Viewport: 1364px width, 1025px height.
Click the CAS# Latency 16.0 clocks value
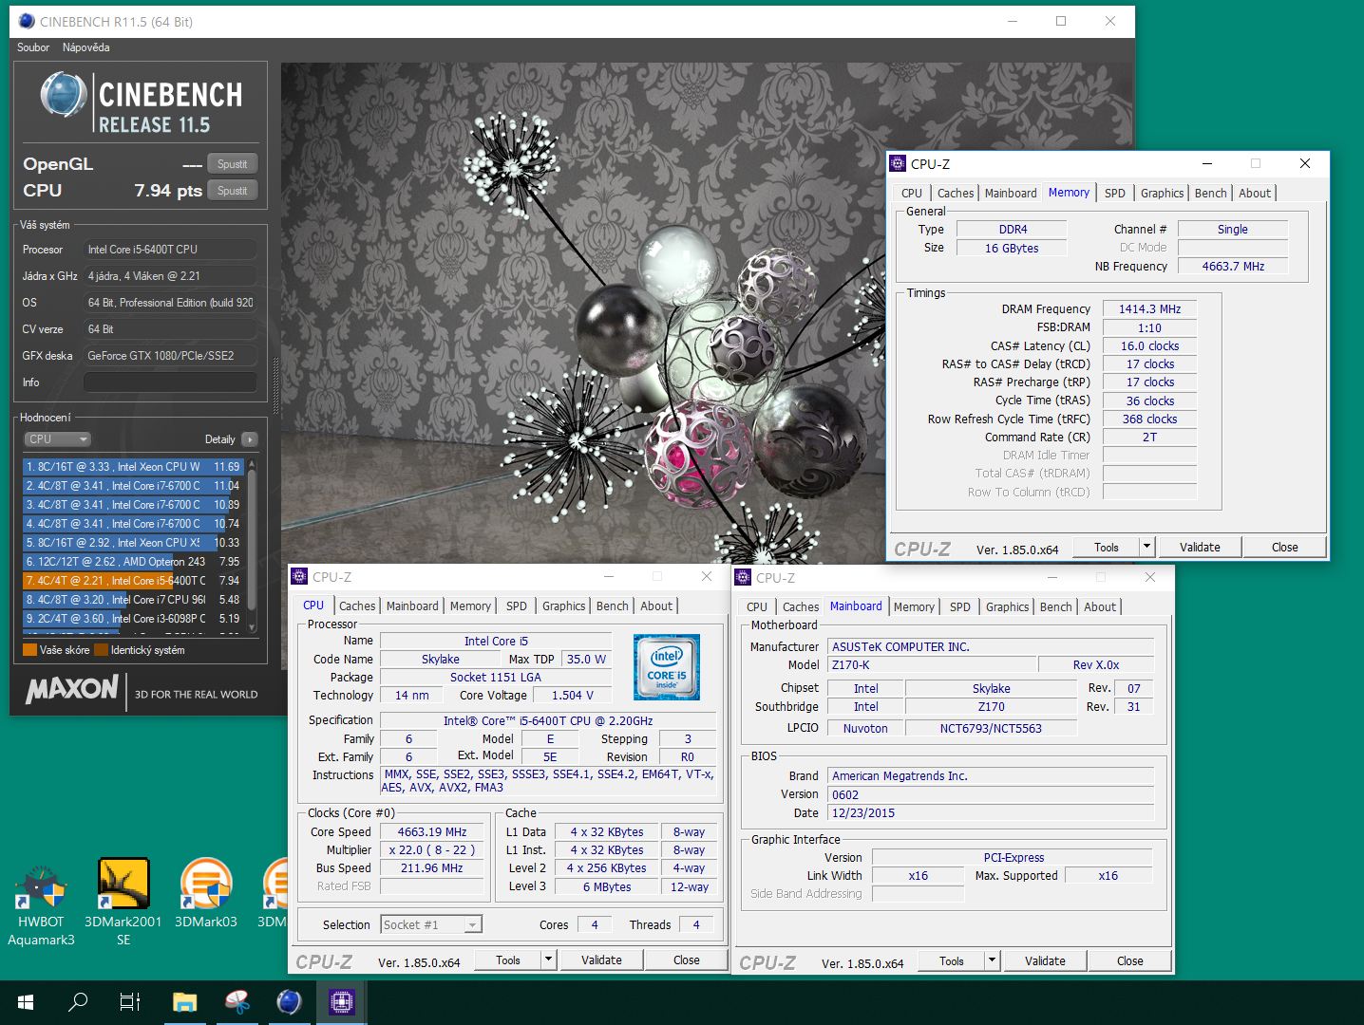click(1149, 345)
